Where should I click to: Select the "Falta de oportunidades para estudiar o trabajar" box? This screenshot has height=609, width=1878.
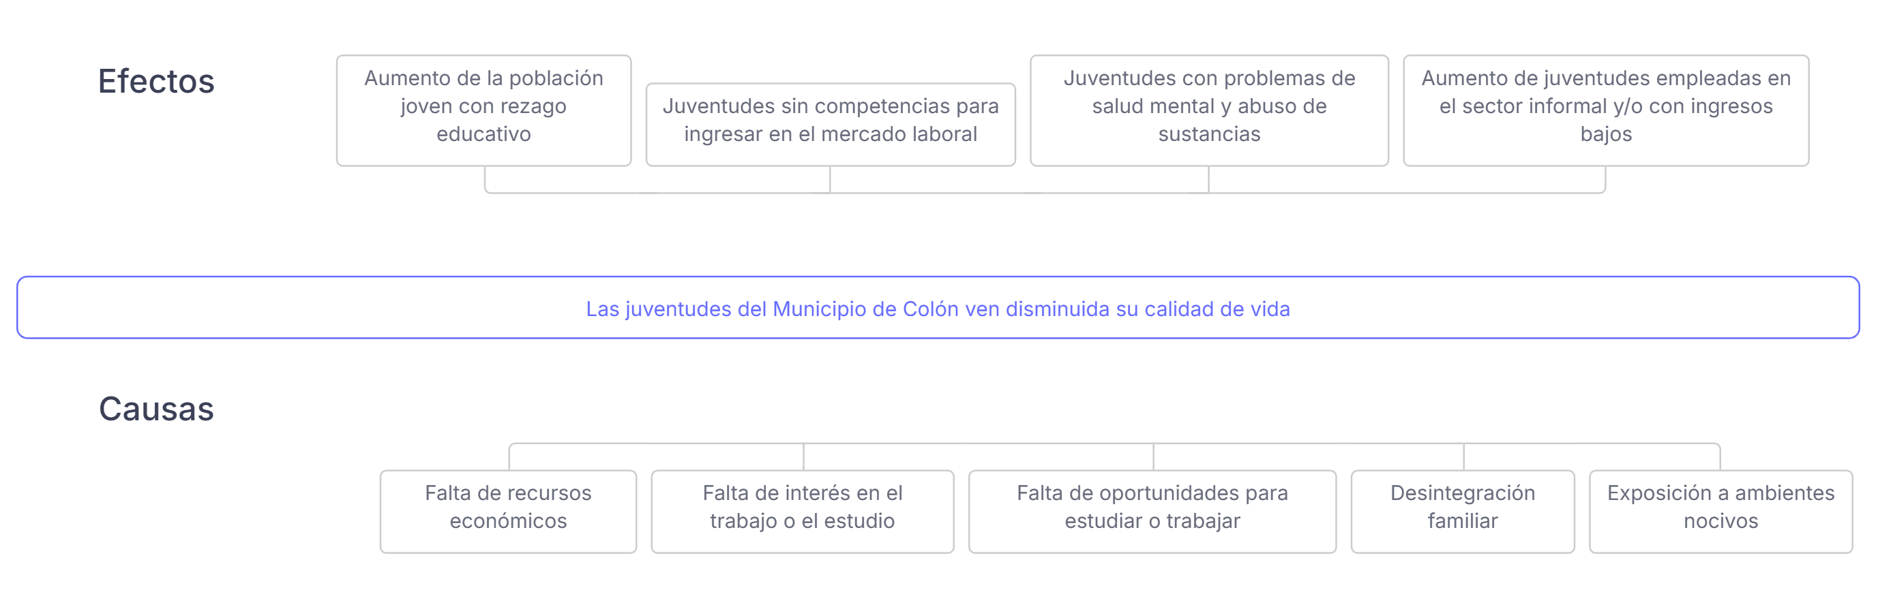1152,510
